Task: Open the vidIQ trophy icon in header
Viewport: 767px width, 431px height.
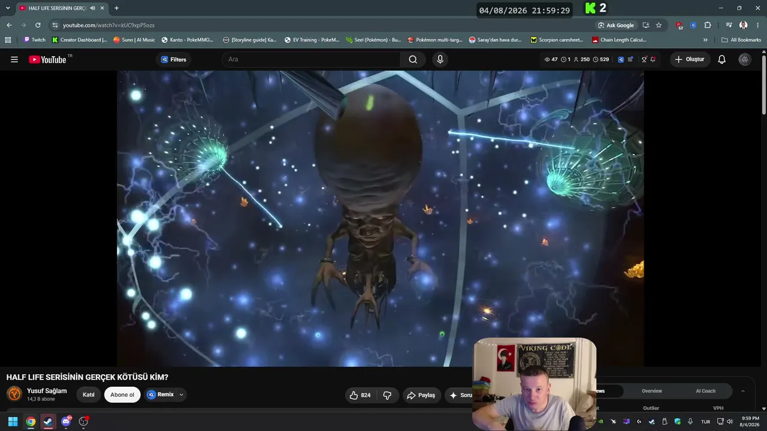Action: coord(644,59)
